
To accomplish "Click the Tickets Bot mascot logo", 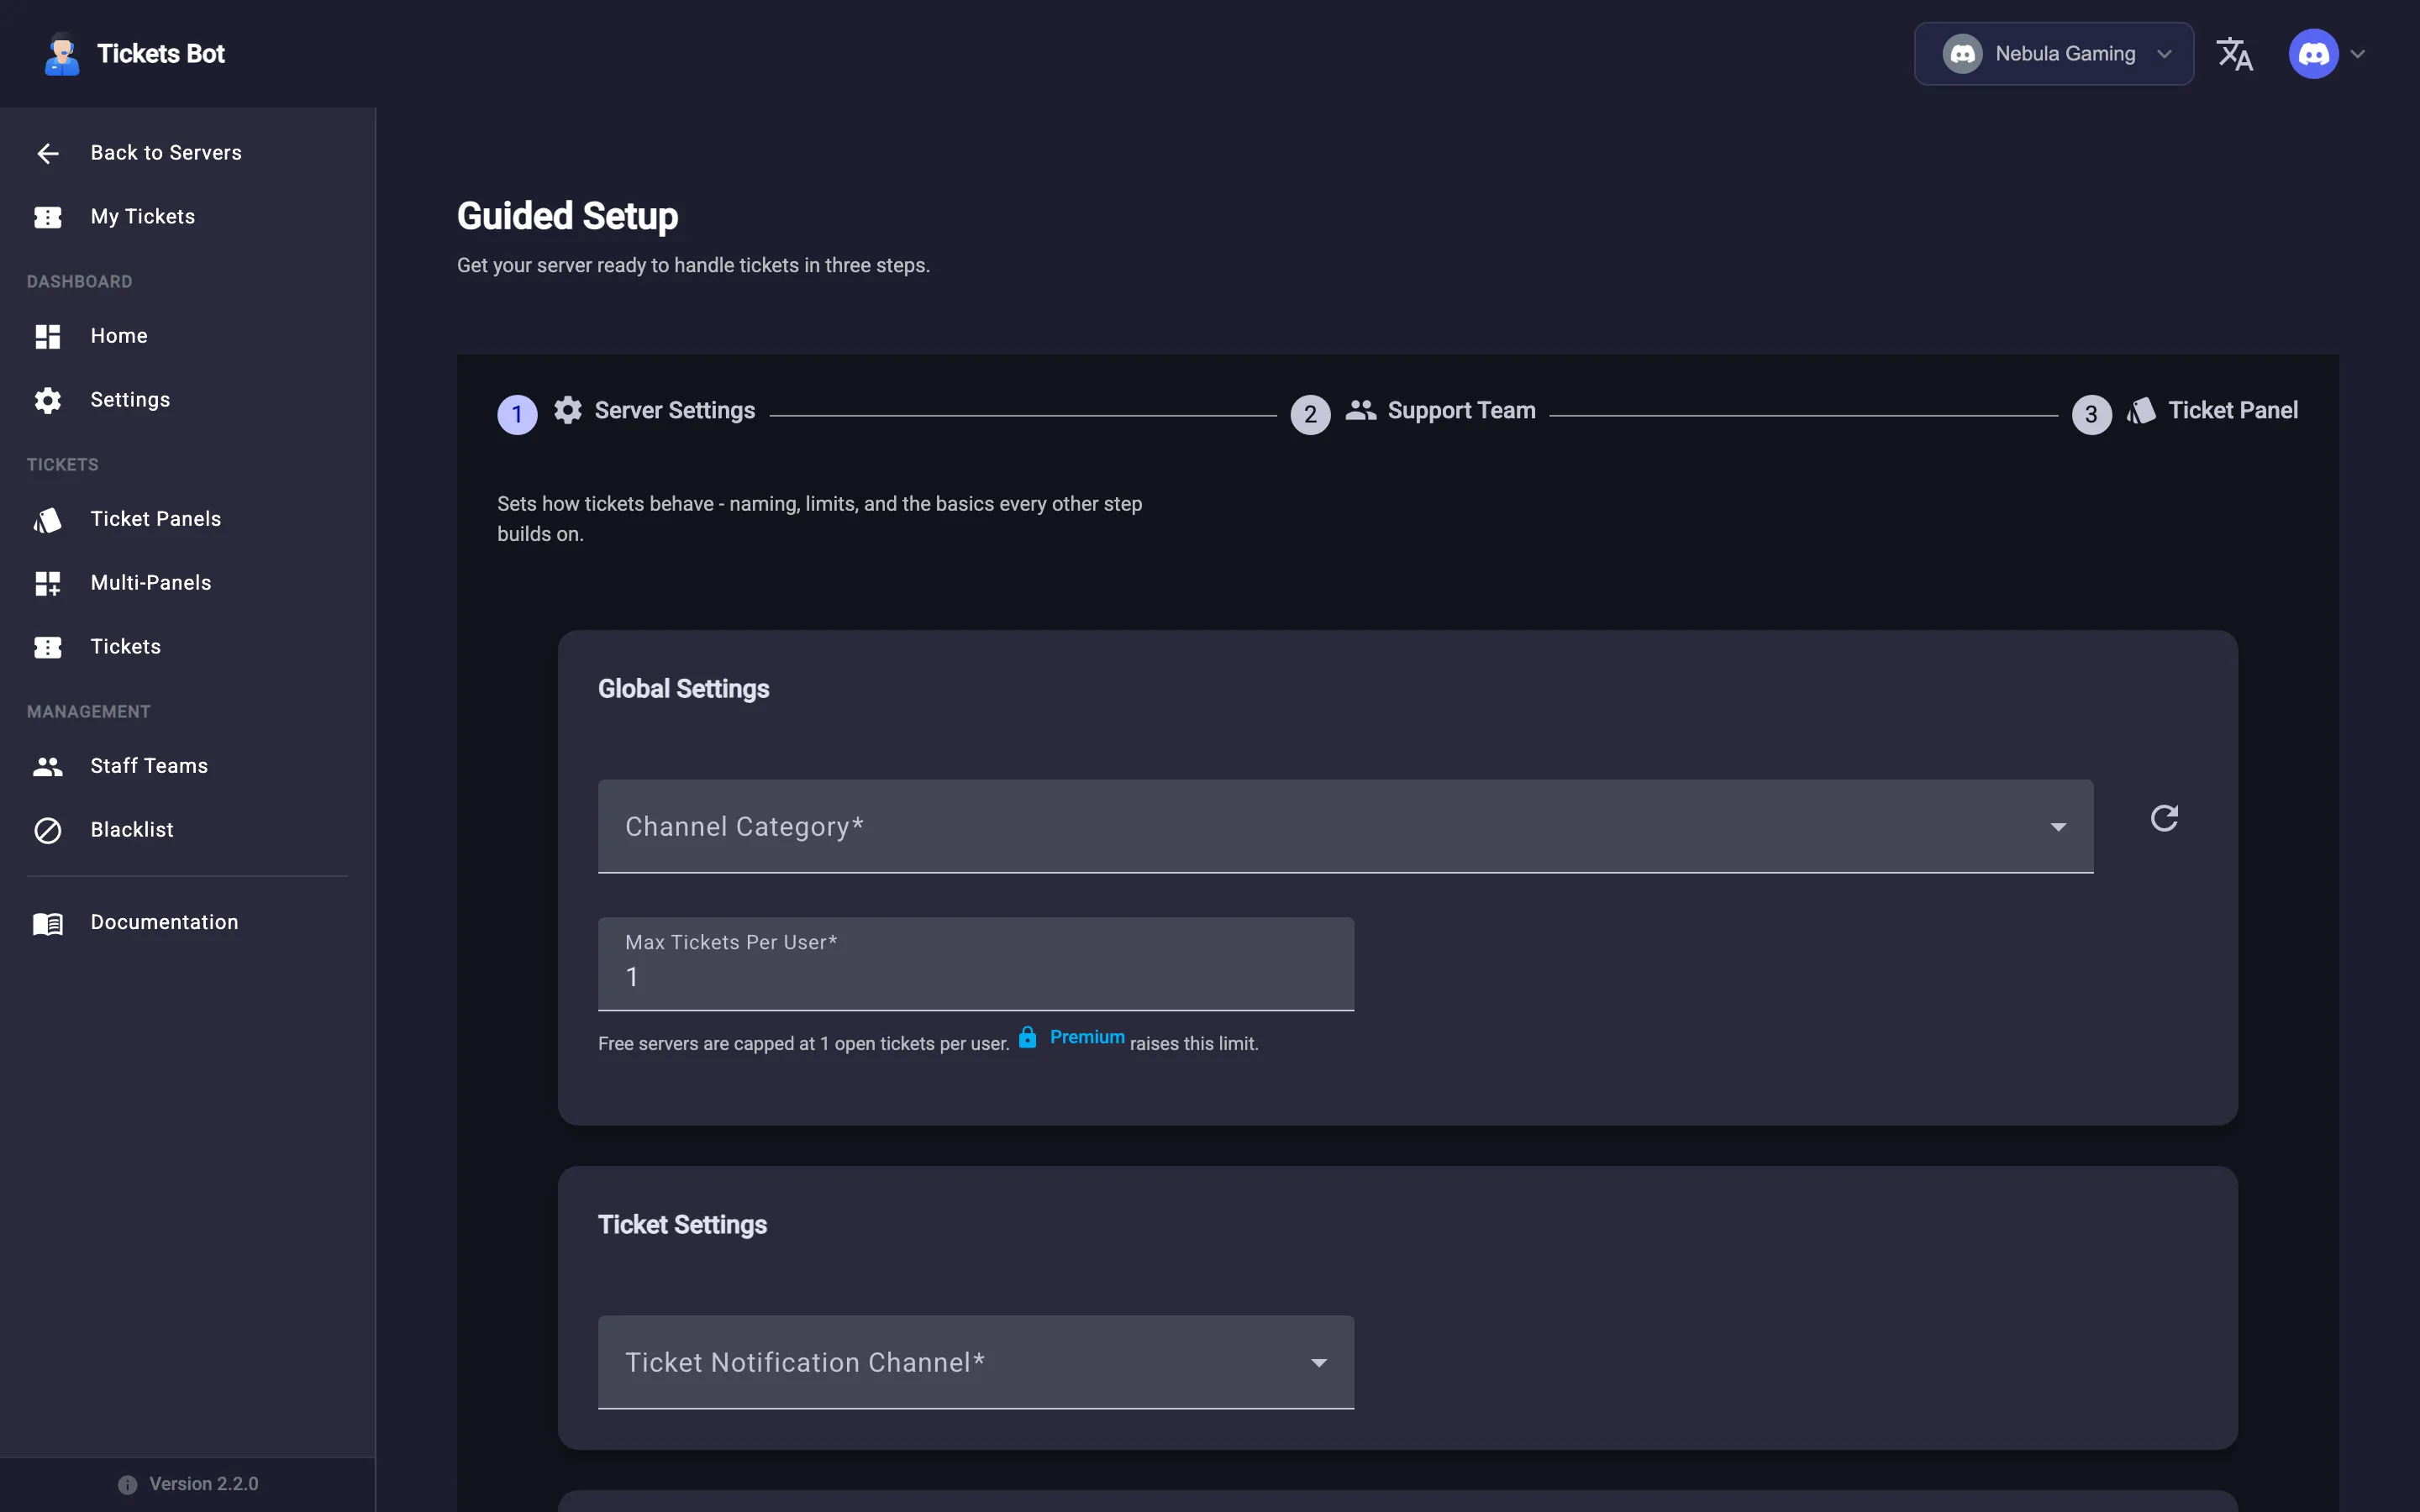I will tap(62, 54).
